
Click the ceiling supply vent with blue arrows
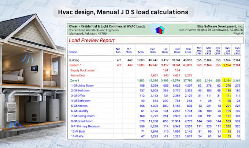point(29,51)
